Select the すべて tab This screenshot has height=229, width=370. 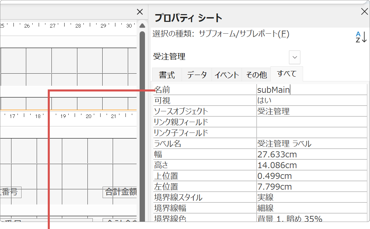[x=287, y=74]
